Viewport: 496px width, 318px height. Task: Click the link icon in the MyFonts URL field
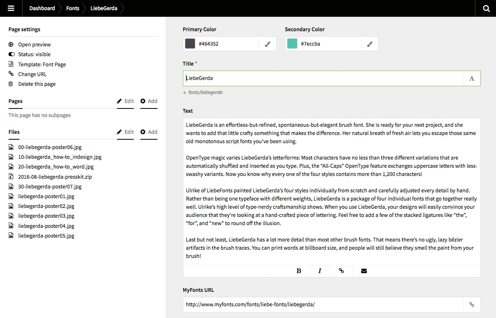click(x=471, y=305)
